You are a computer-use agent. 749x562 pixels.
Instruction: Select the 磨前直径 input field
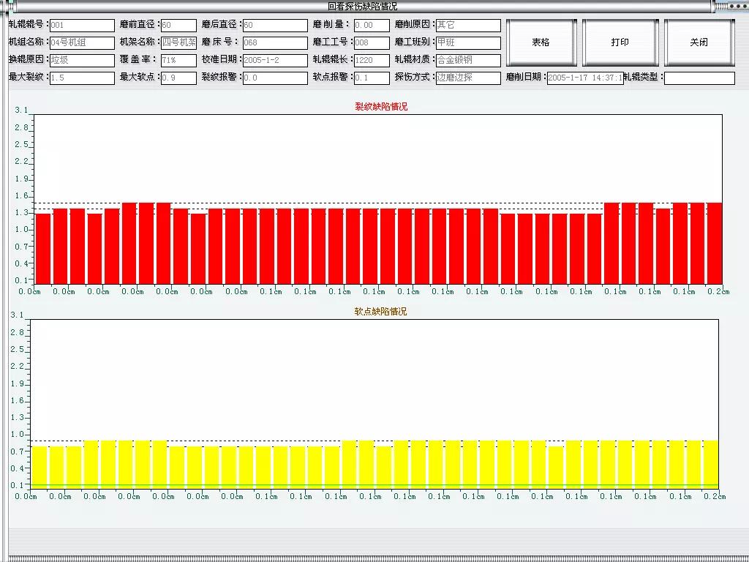178,26
